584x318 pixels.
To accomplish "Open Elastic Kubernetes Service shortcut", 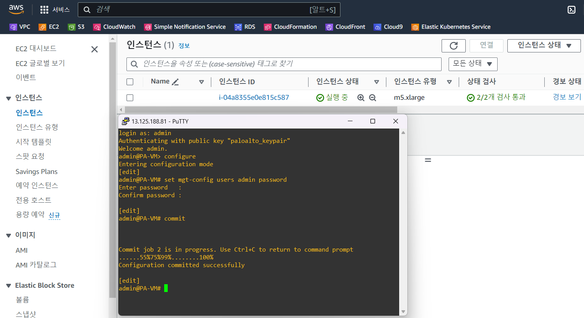I will pos(451,27).
